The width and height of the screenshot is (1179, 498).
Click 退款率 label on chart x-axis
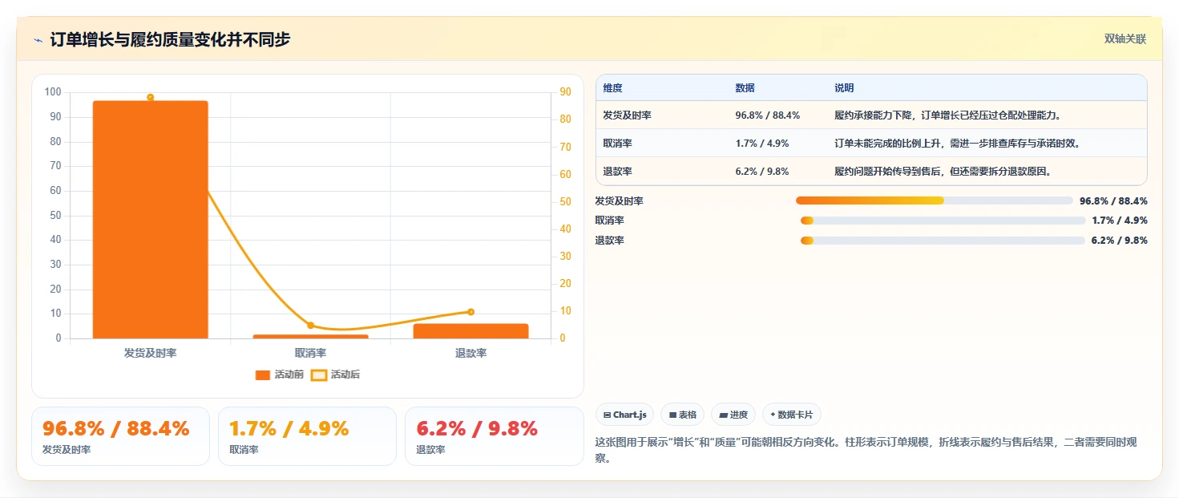[x=471, y=353]
